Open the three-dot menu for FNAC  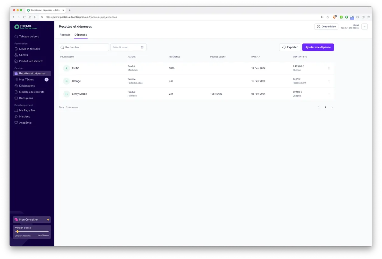[329, 68]
